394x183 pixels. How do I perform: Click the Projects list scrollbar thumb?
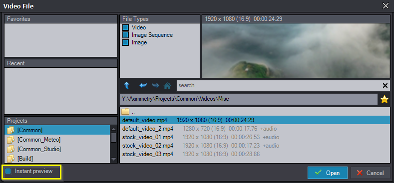tap(113, 138)
